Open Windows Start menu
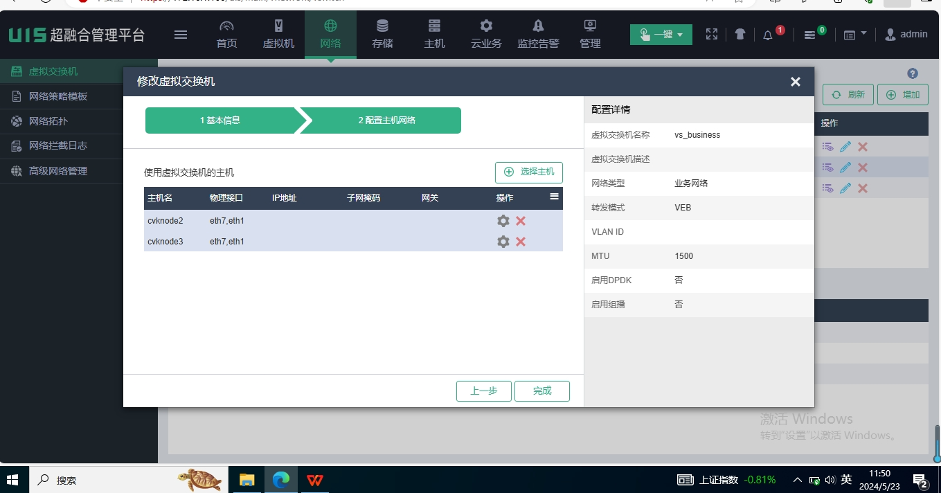Screen dimensions: 941x493 [x=13, y=479]
